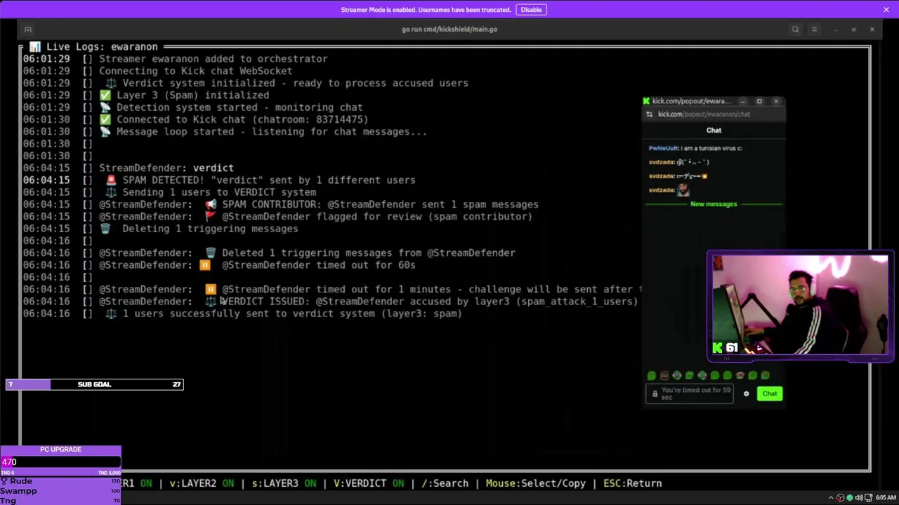Open the system clock showing 6:05 AM
The image size is (899, 505).
(886, 498)
